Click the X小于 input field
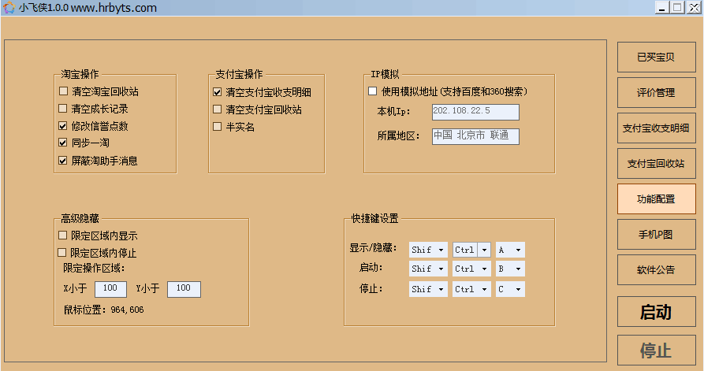 pos(110,289)
